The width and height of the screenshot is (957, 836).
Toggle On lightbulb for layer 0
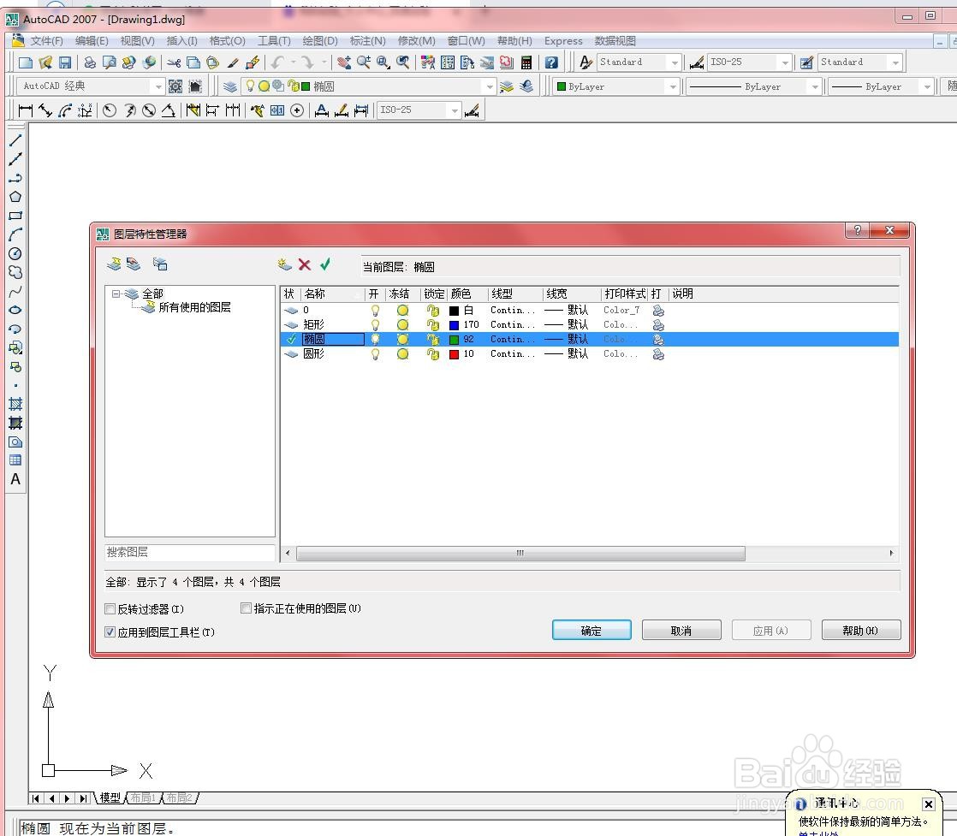click(x=376, y=310)
